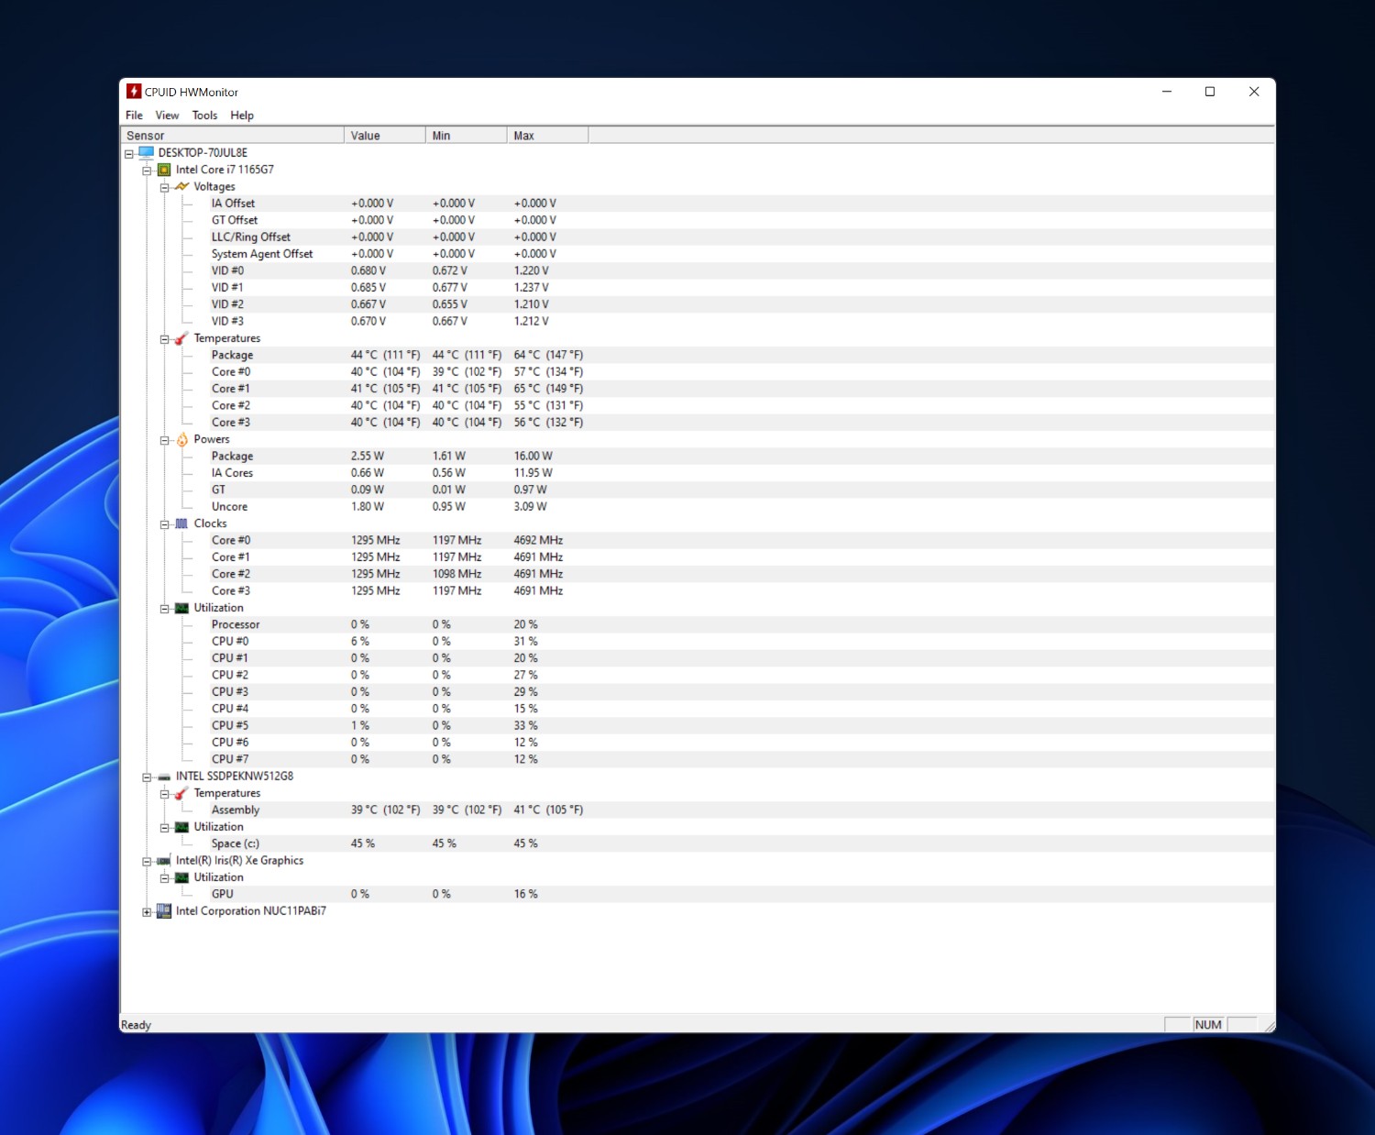Screen dimensions: 1375x1135
Task: Click the SSD Temperatures thermometer icon
Action: pyautogui.click(x=181, y=793)
